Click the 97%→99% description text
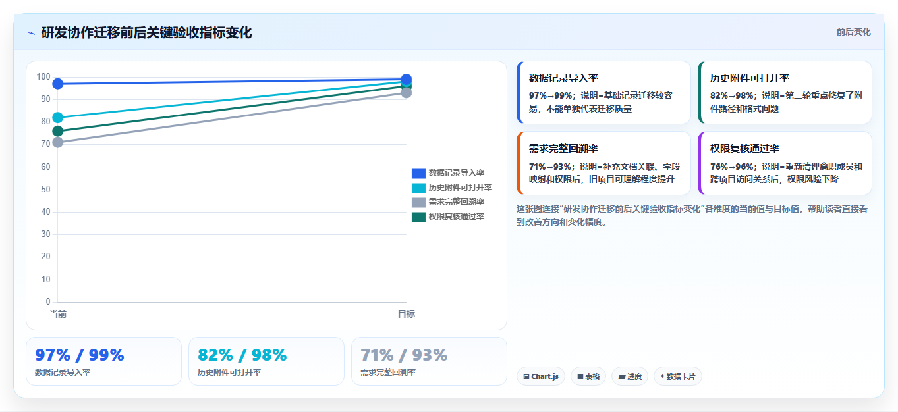898x412 pixels. tap(601, 102)
